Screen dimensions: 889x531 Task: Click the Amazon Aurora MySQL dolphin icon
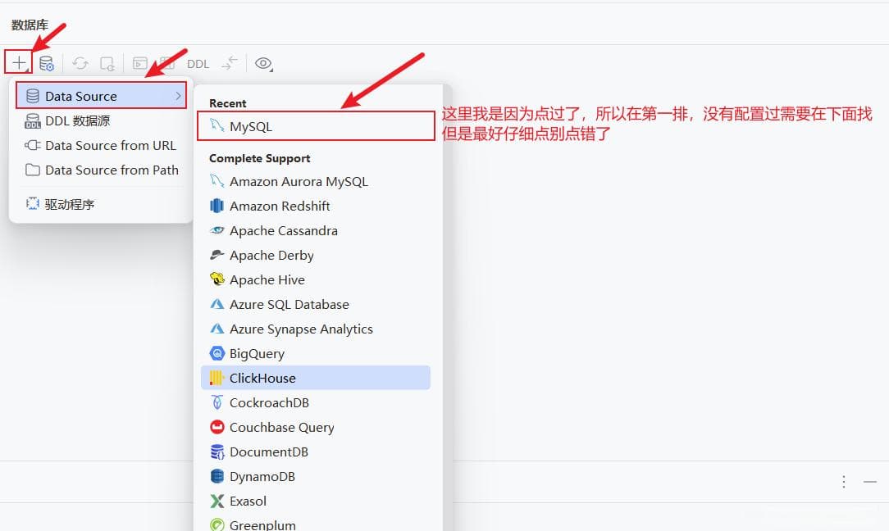pyautogui.click(x=217, y=181)
